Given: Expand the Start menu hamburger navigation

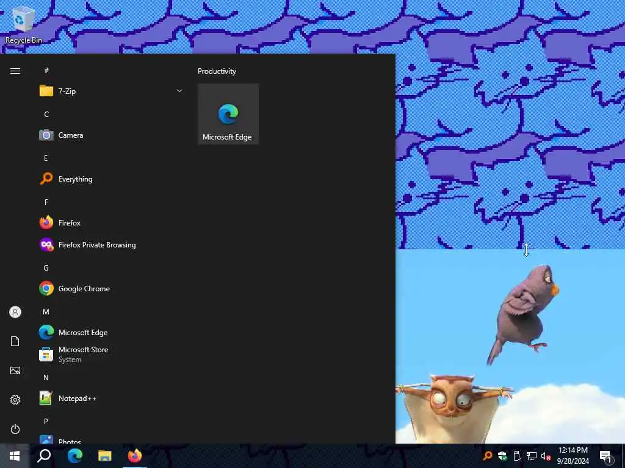Looking at the screenshot, I should 15,71.
